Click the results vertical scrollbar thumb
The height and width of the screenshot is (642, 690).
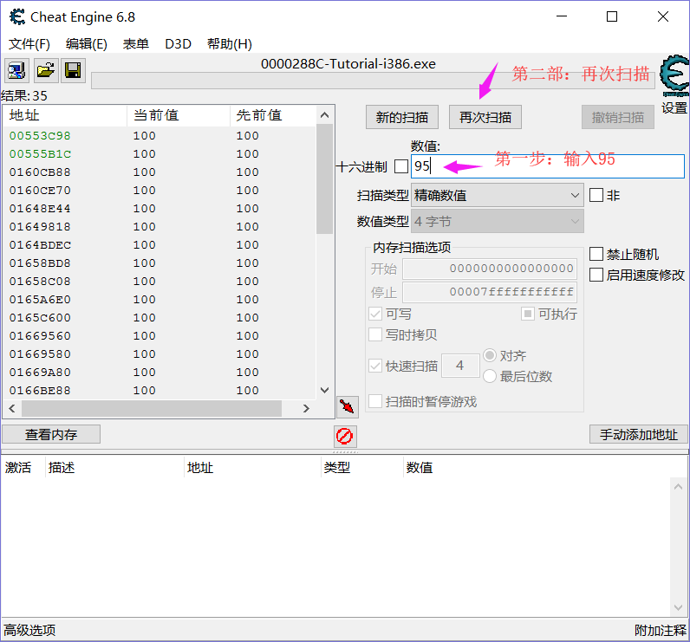coord(325,179)
